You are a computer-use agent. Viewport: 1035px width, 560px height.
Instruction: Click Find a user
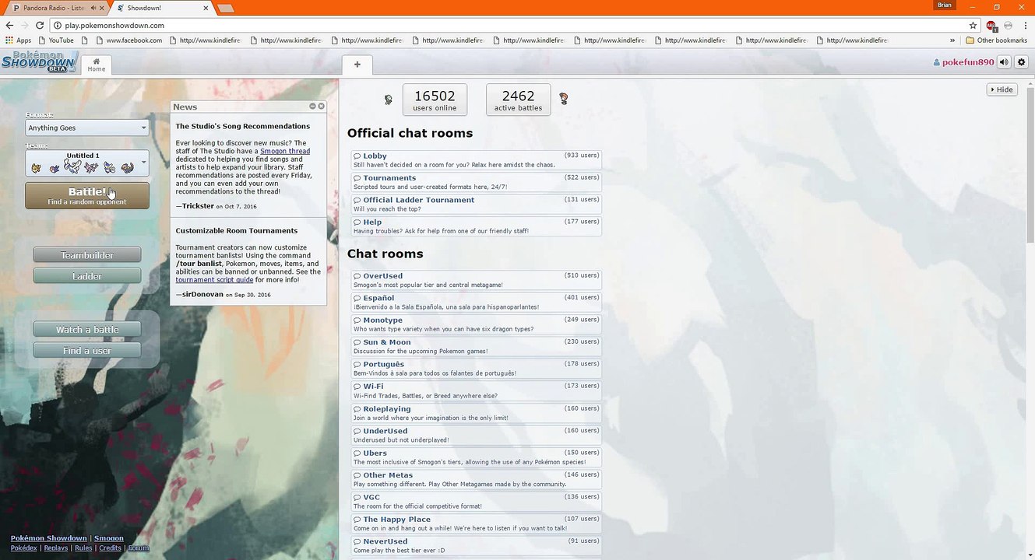87,351
